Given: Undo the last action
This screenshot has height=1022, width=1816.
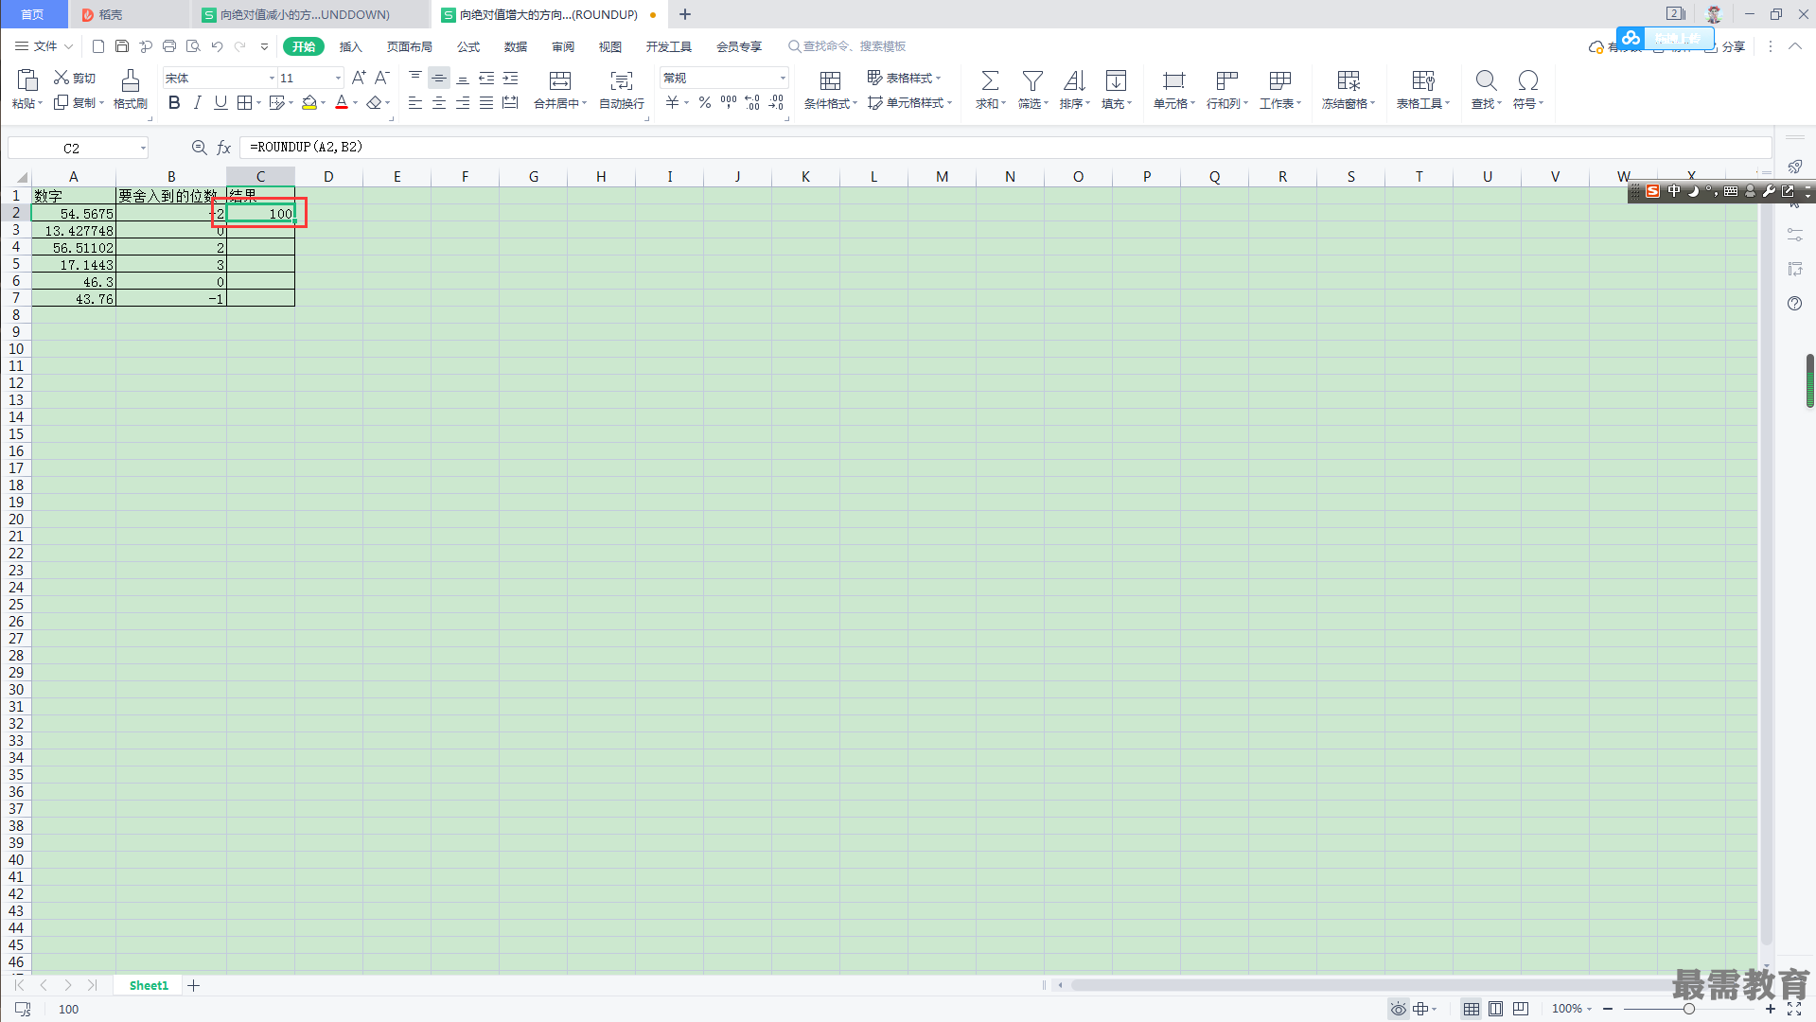Looking at the screenshot, I should pos(217,45).
